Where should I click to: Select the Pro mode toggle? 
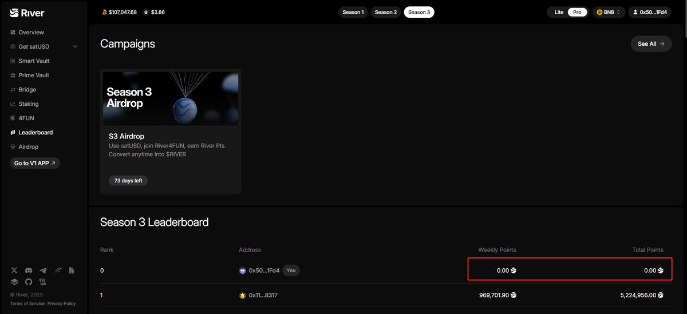click(x=578, y=12)
